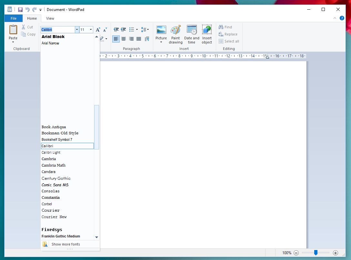The width and height of the screenshot is (351, 260).
Task: Choose Franklin Gothic Medium font
Action: pos(67,236)
